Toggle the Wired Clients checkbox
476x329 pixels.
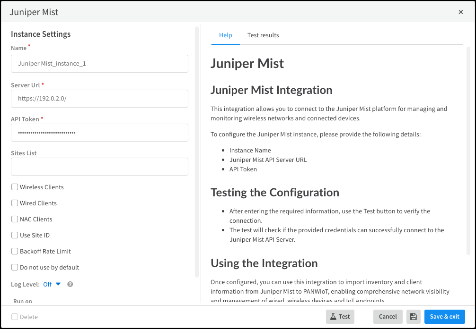(15, 203)
